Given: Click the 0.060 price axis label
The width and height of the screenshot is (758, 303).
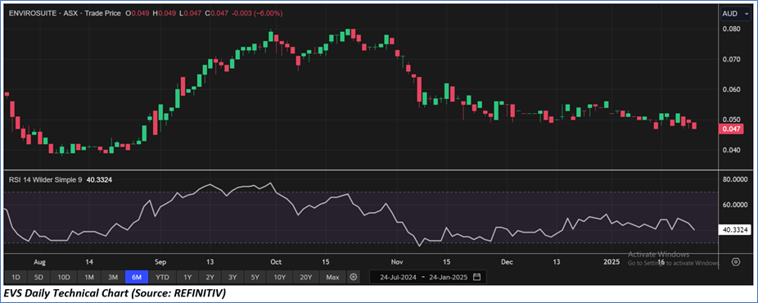Looking at the screenshot, I should pyautogui.click(x=732, y=89).
